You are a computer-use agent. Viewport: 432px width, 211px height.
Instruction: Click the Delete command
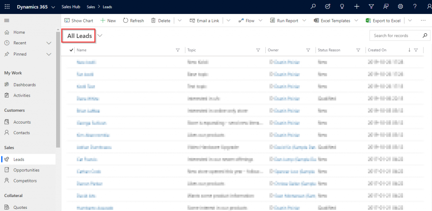click(x=161, y=21)
